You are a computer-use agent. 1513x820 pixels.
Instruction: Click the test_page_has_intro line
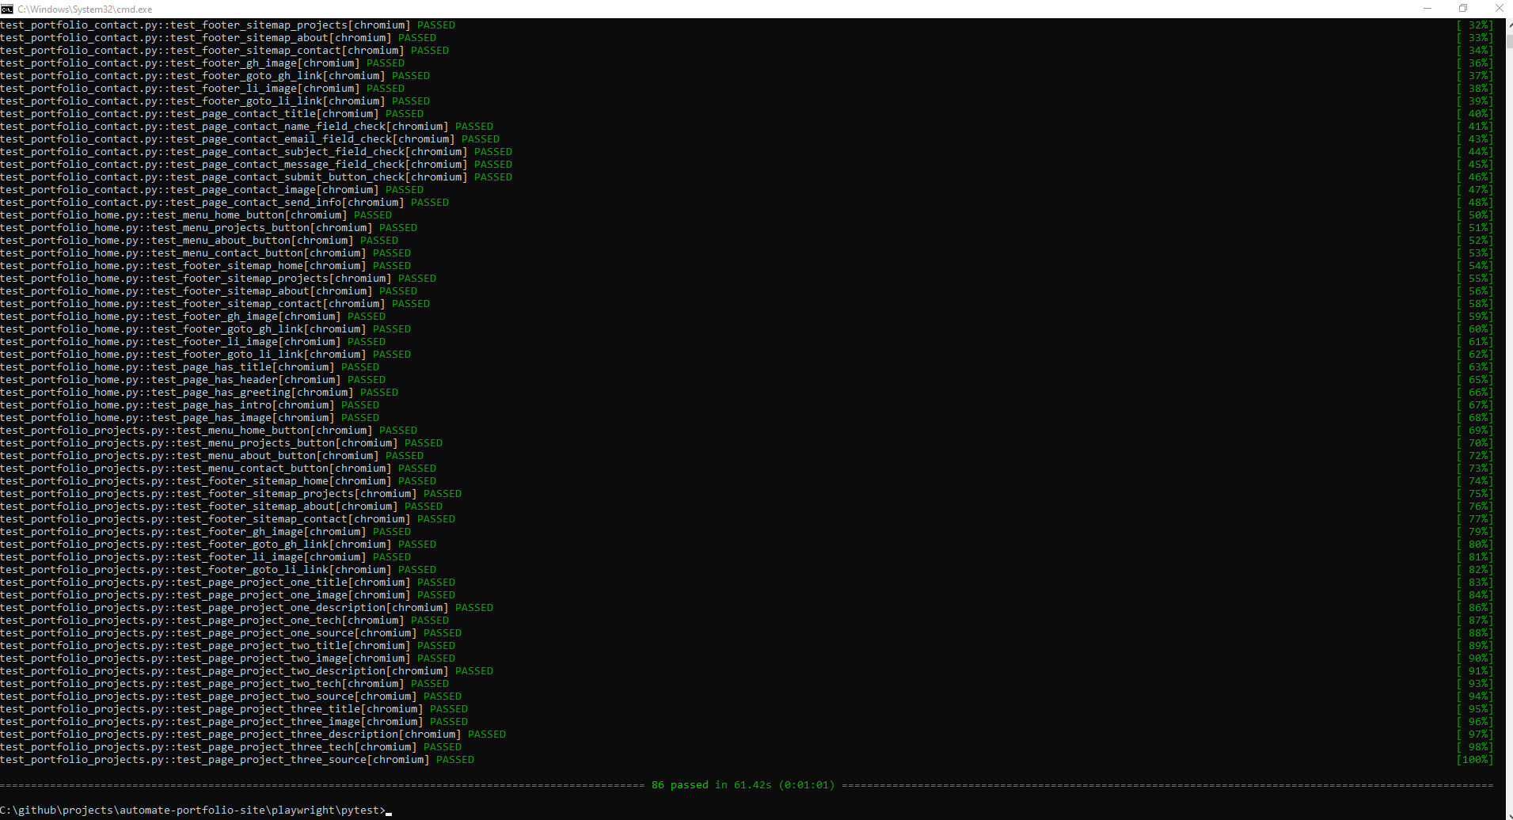189,405
